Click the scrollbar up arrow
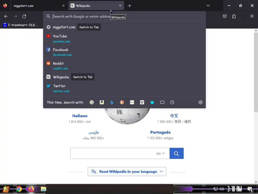 tap(256, 31)
